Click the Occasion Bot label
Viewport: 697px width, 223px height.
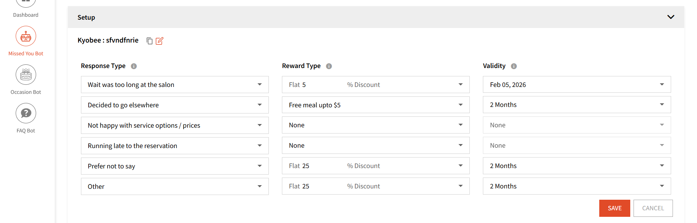tap(26, 92)
